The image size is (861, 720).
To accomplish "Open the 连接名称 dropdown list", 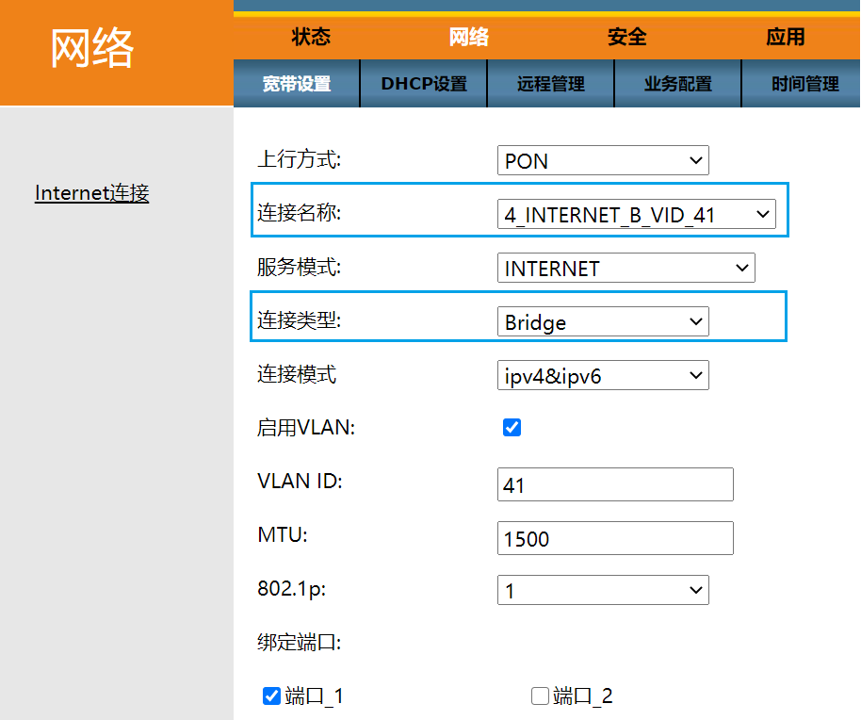I will coord(637,215).
